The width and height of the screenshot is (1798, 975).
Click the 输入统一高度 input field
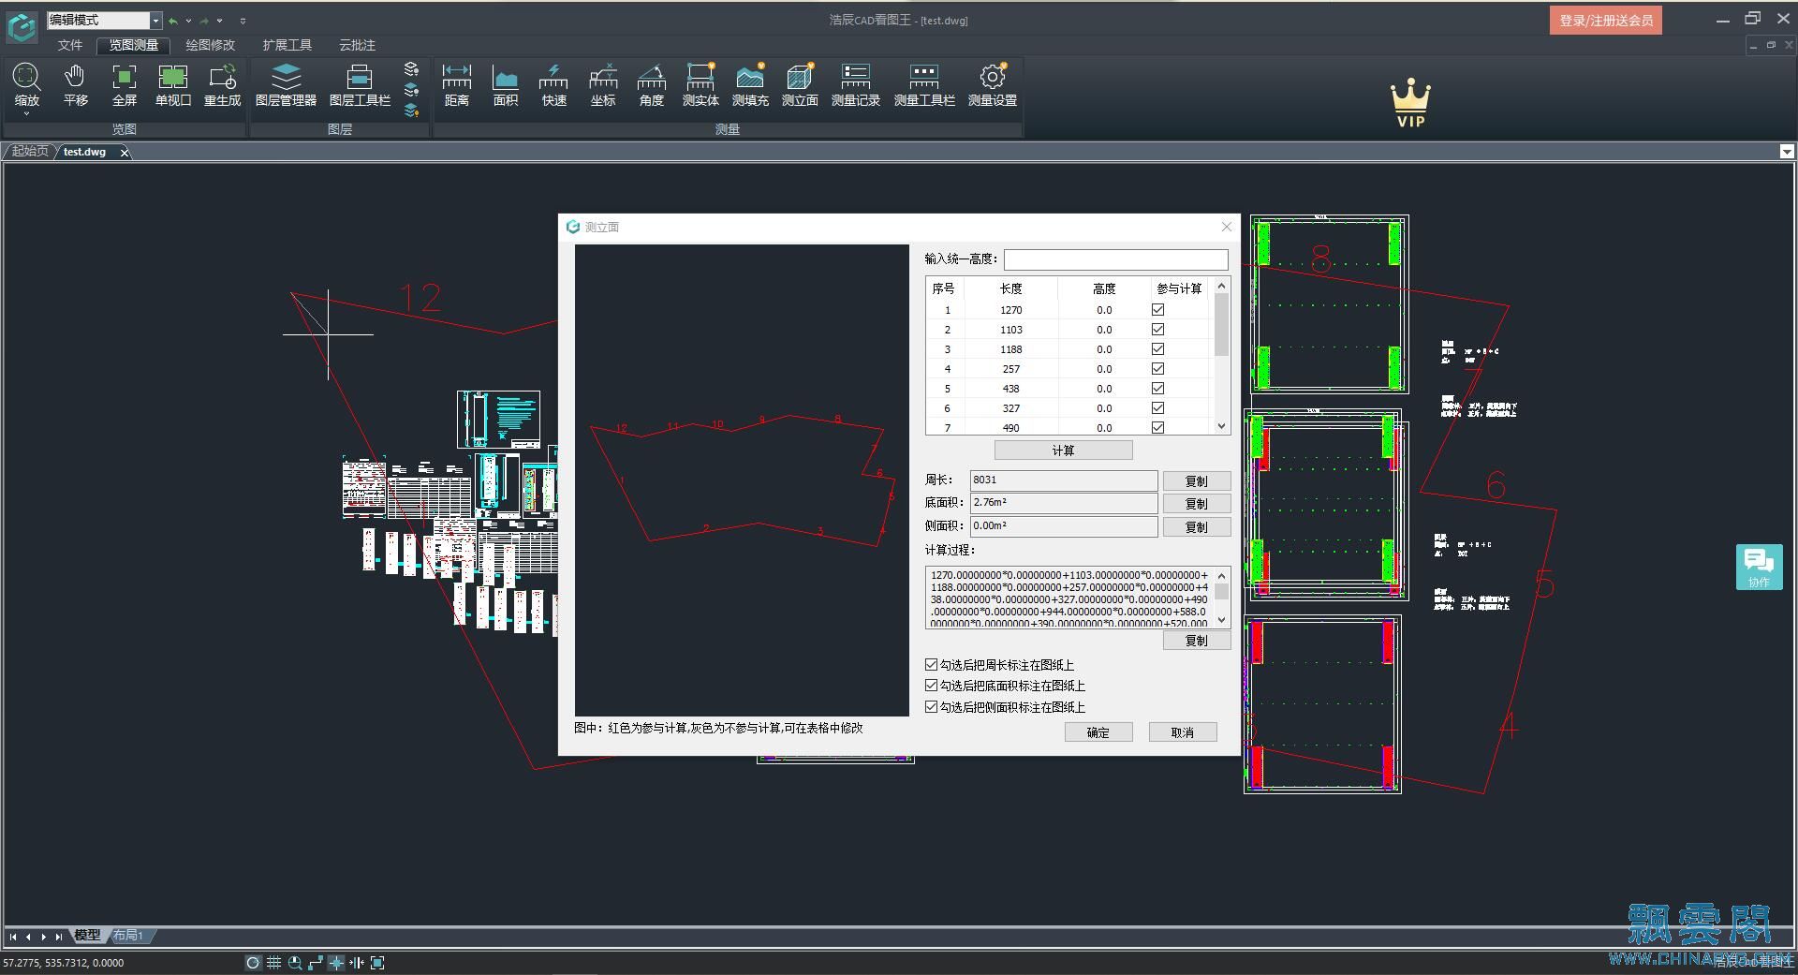pos(1116,259)
